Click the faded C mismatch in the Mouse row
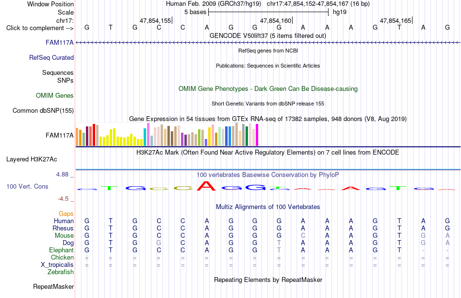Screen dimensions: 461x298 click(x=303, y=236)
